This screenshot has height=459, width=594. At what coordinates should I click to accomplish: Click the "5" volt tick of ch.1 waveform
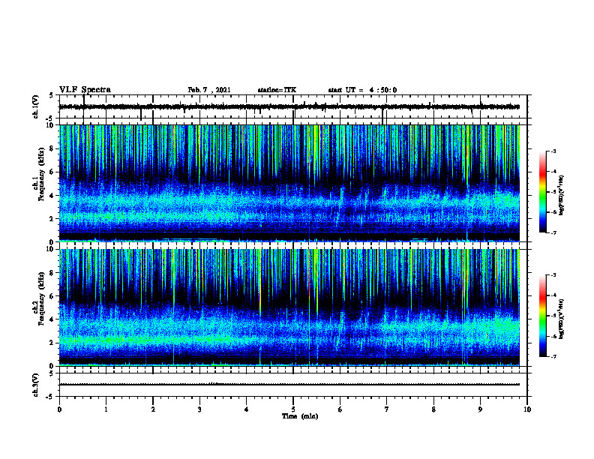click(x=52, y=96)
